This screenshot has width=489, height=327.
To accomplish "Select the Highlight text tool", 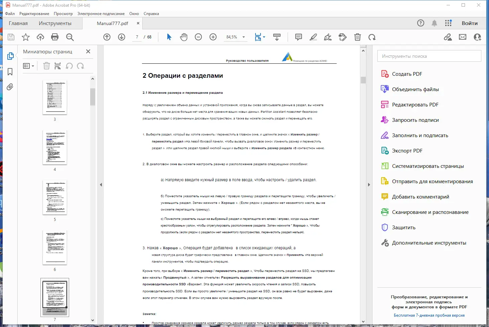I will (313, 37).
